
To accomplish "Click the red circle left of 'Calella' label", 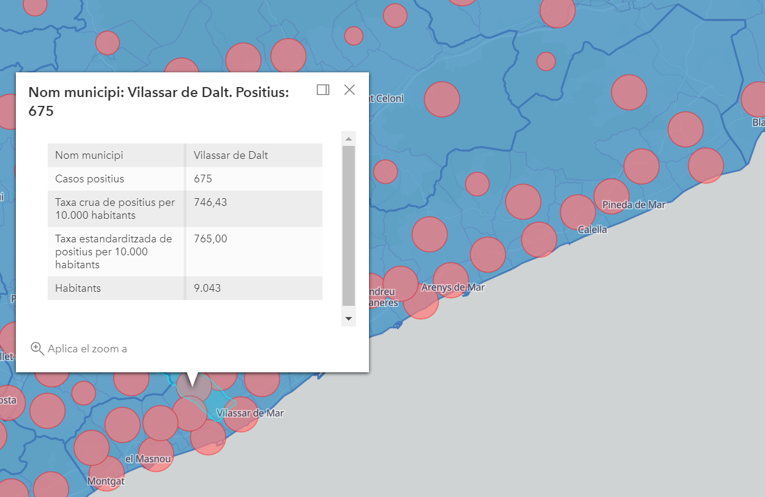I will pos(539,239).
